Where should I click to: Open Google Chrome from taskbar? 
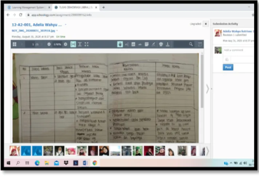point(95,163)
